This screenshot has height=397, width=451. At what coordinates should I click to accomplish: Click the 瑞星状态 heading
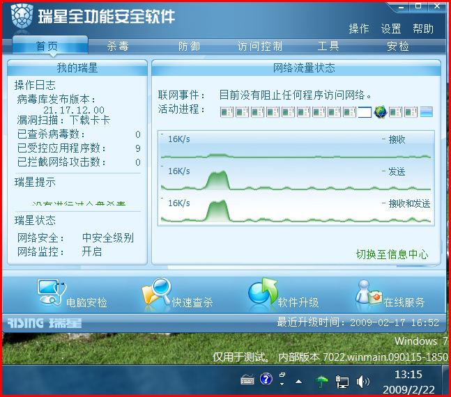35,221
